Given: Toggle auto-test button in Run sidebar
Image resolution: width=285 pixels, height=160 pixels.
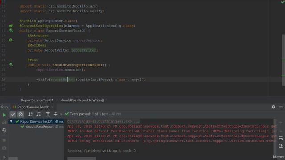Looking at the screenshot, I should (4, 130).
